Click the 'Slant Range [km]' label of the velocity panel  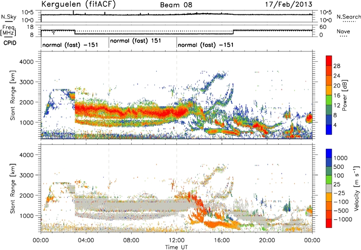click(x=13, y=188)
